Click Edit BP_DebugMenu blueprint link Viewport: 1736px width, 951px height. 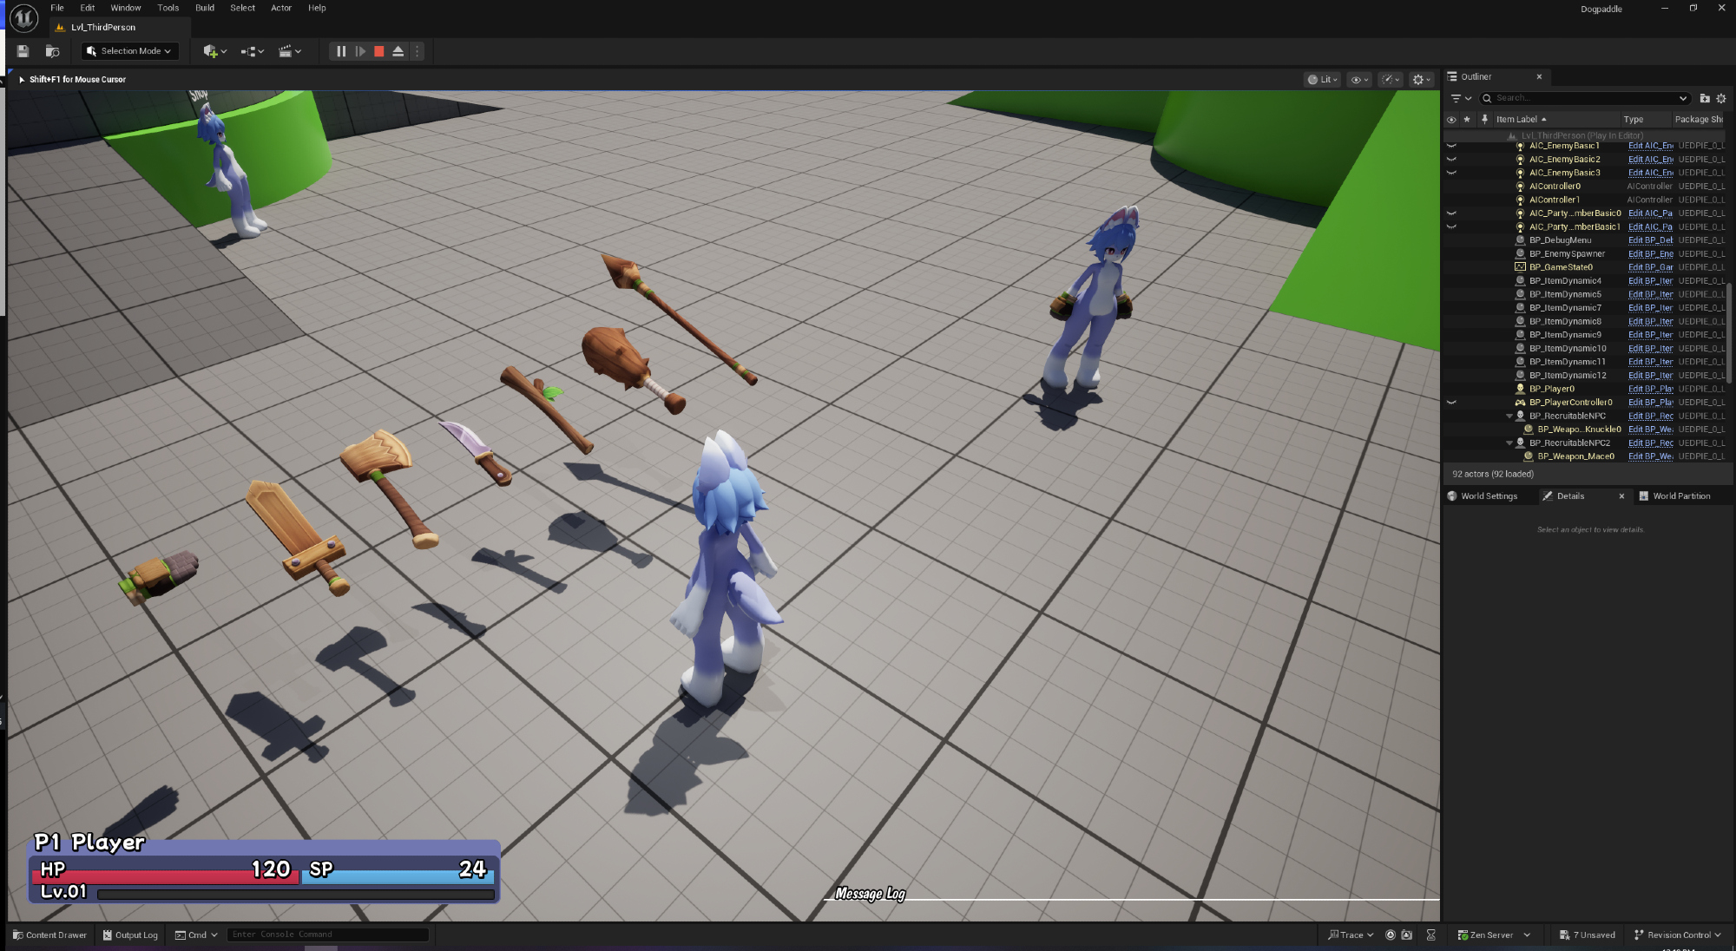point(1650,240)
